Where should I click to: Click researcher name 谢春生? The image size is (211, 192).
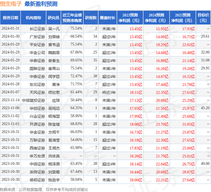[54, 61]
